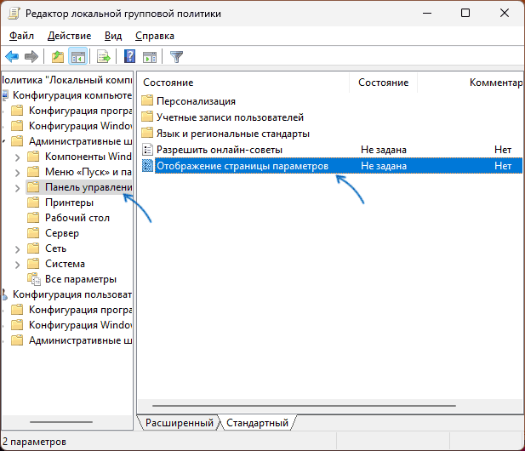Select Принтеры in the tree
Viewport: 525px width, 451px height.
pyautogui.click(x=69, y=203)
